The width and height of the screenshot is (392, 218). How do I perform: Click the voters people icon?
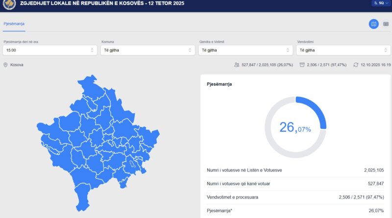click(x=237, y=65)
